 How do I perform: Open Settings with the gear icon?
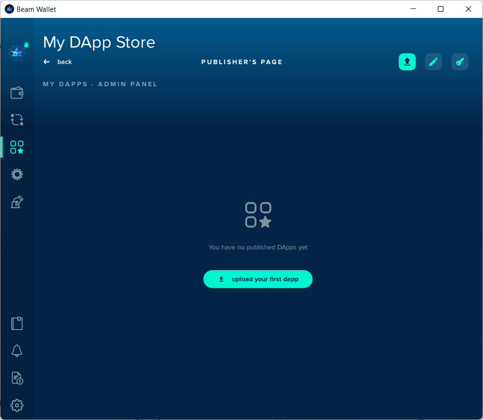[x=17, y=405]
